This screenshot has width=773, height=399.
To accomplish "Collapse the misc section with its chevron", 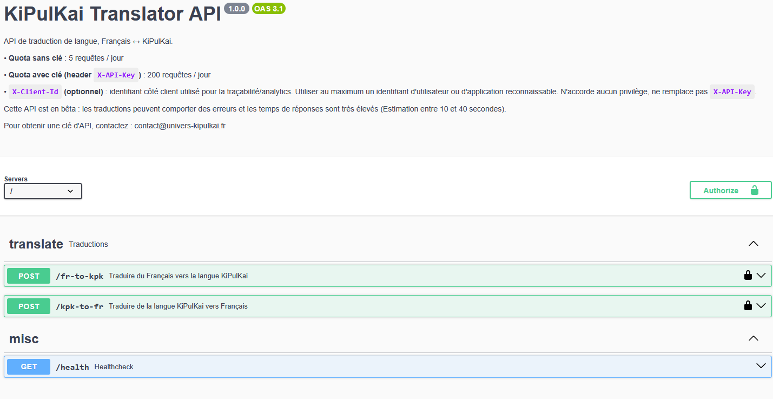I will point(753,339).
